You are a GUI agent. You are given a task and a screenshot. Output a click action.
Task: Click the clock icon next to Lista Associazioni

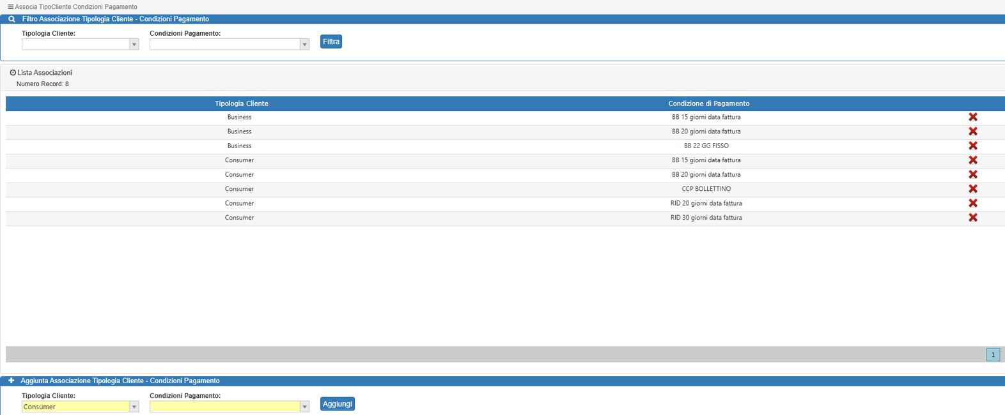[x=13, y=73]
